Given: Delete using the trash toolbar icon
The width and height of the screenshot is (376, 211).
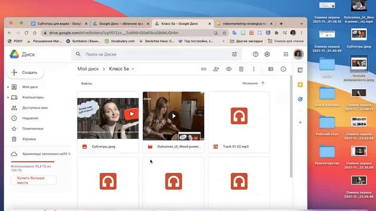Looking at the screenshot, I should point(241,69).
